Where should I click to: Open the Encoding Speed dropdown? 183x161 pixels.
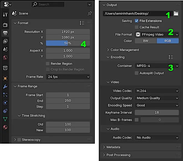[x=157, y=105]
